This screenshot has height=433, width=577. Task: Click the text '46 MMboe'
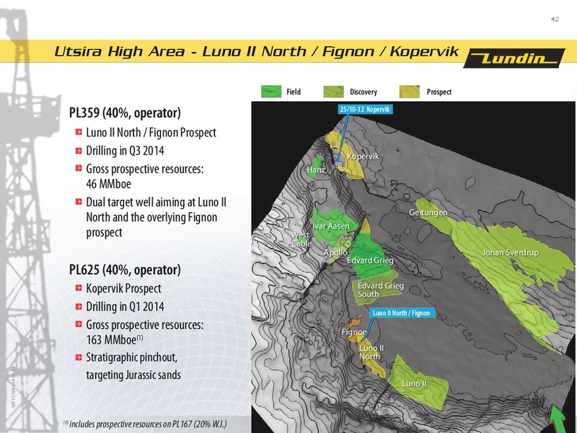(x=109, y=184)
